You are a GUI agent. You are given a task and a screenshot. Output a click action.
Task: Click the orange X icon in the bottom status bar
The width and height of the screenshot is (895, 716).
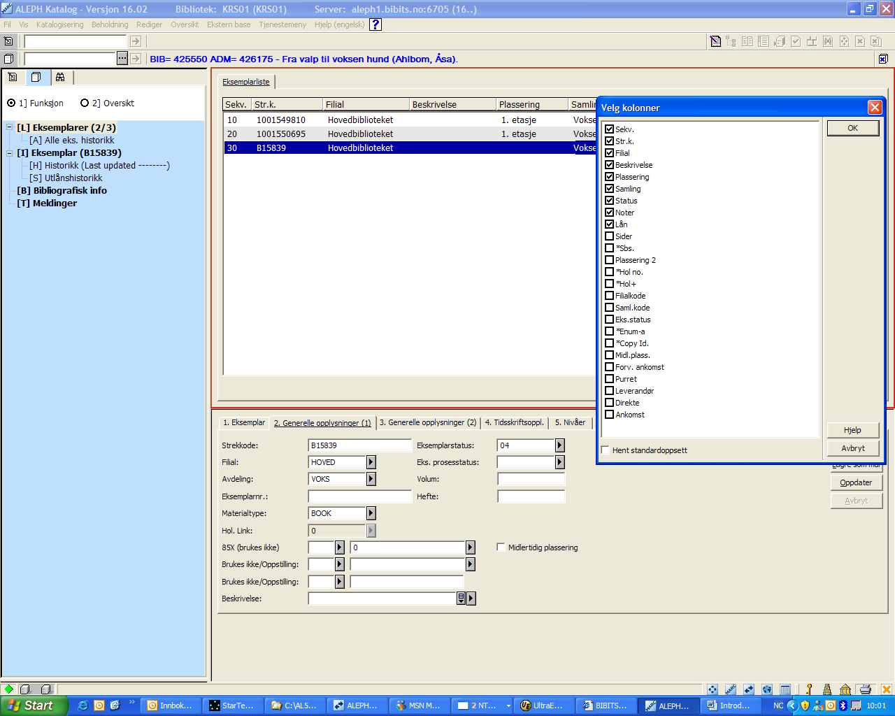tap(887, 689)
